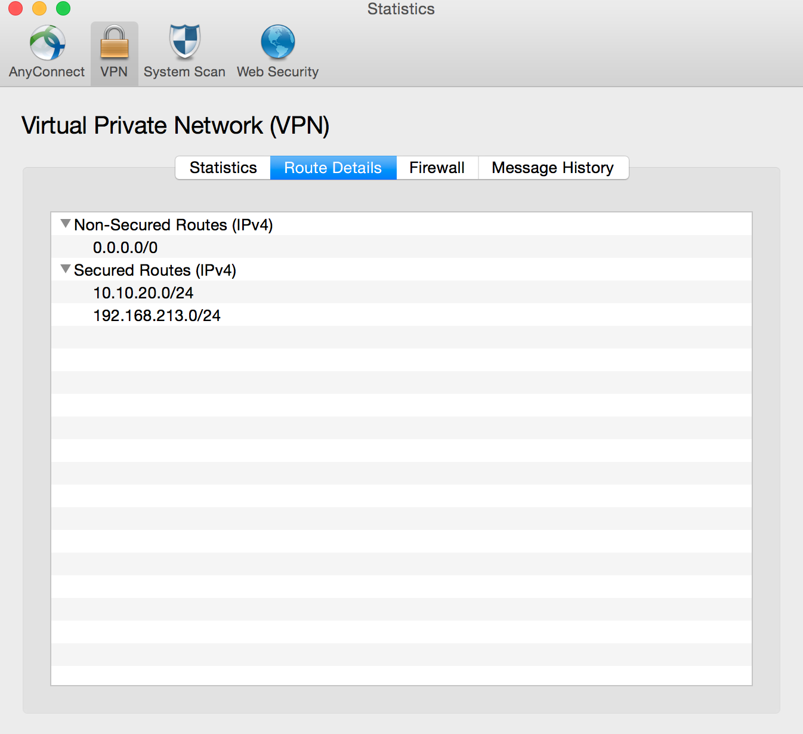Viewport: 803px width, 734px height.
Task: Collapse the Non-Secured Routes (IPv4) triangle
Action: (x=66, y=224)
